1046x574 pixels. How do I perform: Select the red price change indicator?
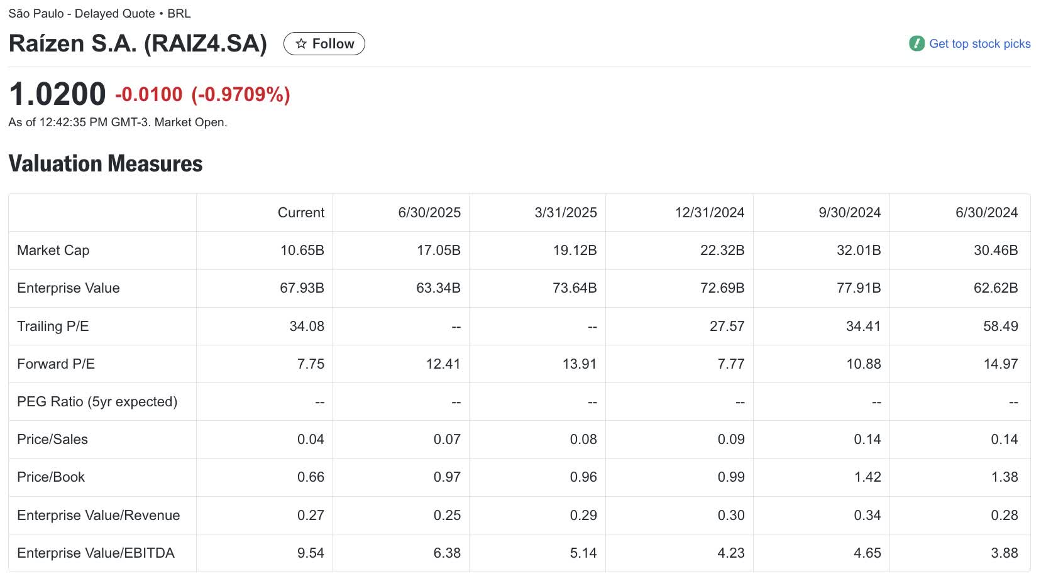point(201,95)
